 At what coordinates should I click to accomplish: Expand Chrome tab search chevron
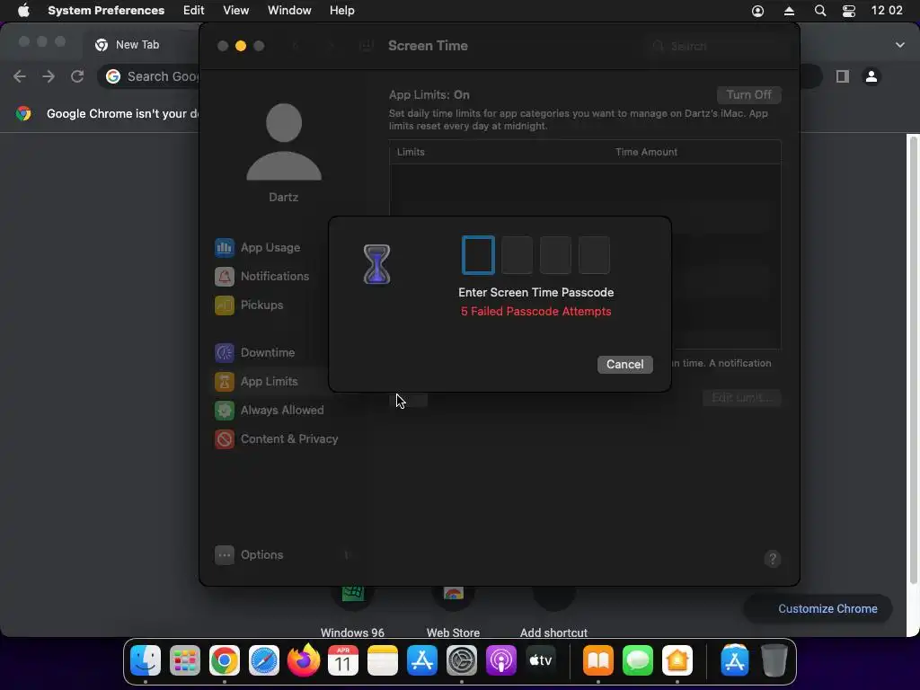click(899, 45)
